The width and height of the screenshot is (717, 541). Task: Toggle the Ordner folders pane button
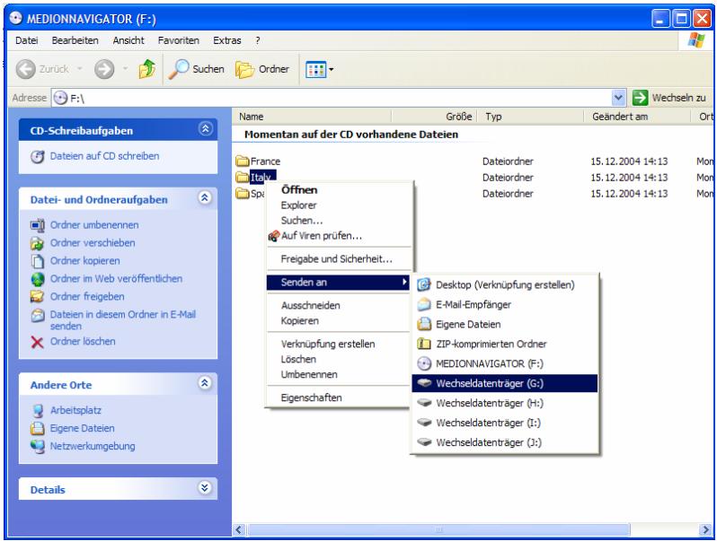coord(262,69)
